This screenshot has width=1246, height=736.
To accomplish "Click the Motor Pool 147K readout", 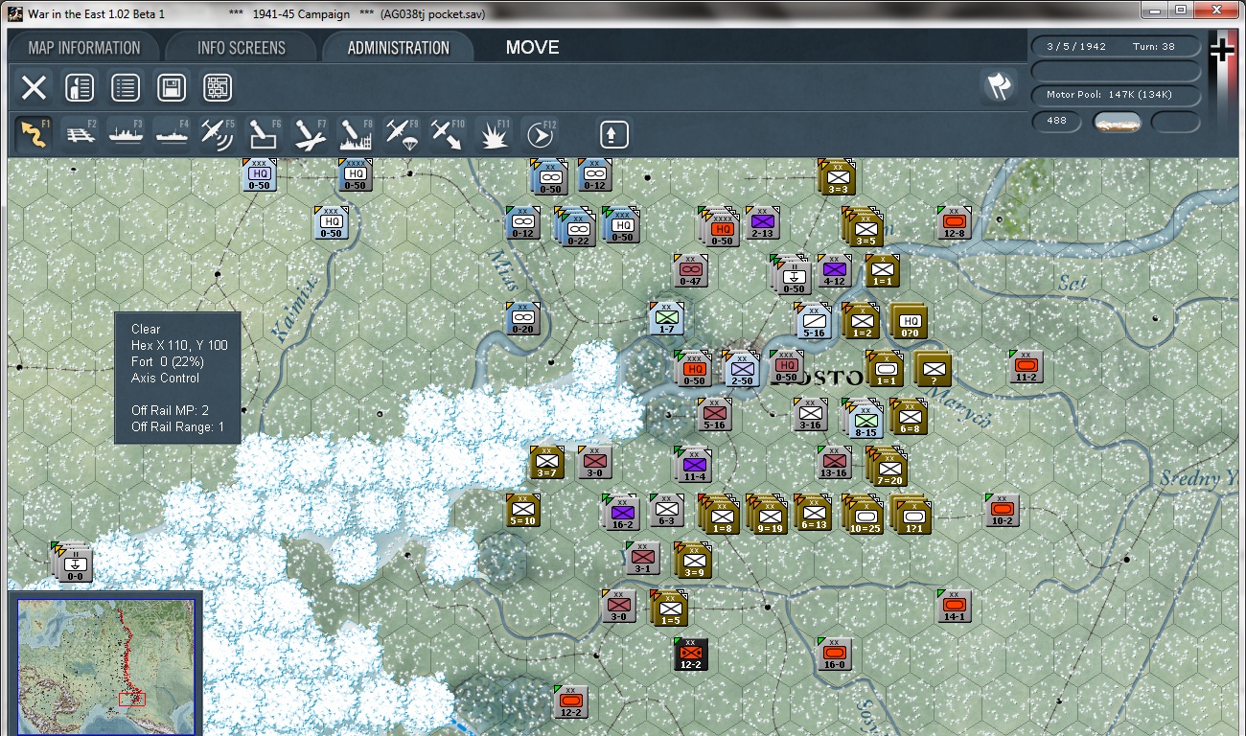I will tap(1116, 95).
